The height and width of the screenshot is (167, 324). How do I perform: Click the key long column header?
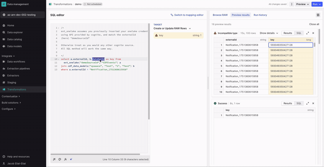click(x=291, y=40)
